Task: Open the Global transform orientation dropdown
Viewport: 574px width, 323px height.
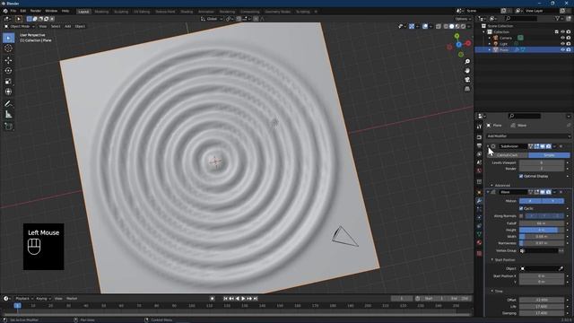Action: 212,19
